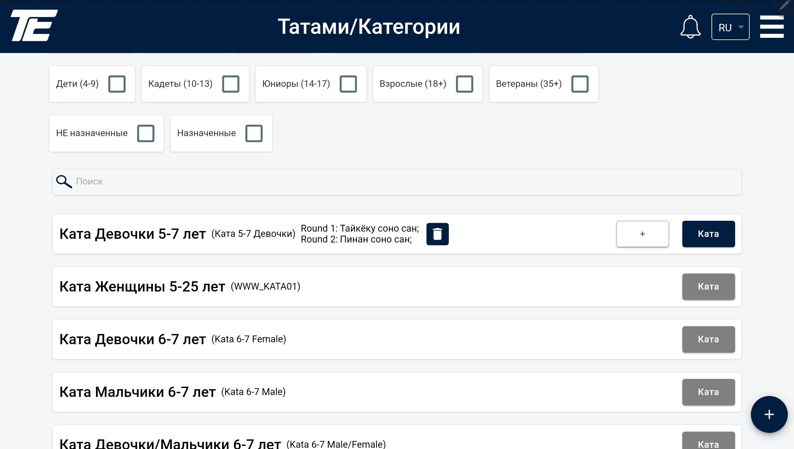Viewport: 794px width, 449px height.
Task: Click the Татами/Категории page title
Action: click(x=369, y=27)
